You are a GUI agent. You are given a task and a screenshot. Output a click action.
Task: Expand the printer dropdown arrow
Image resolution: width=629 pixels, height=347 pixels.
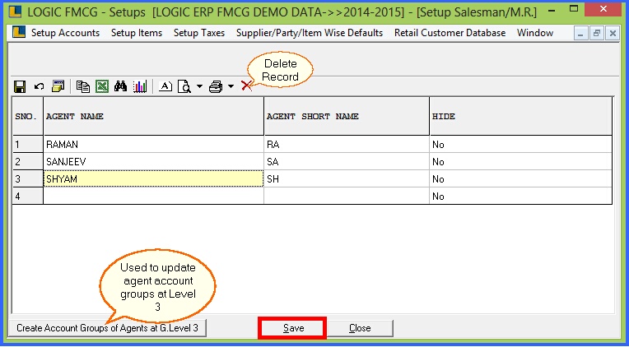point(231,86)
